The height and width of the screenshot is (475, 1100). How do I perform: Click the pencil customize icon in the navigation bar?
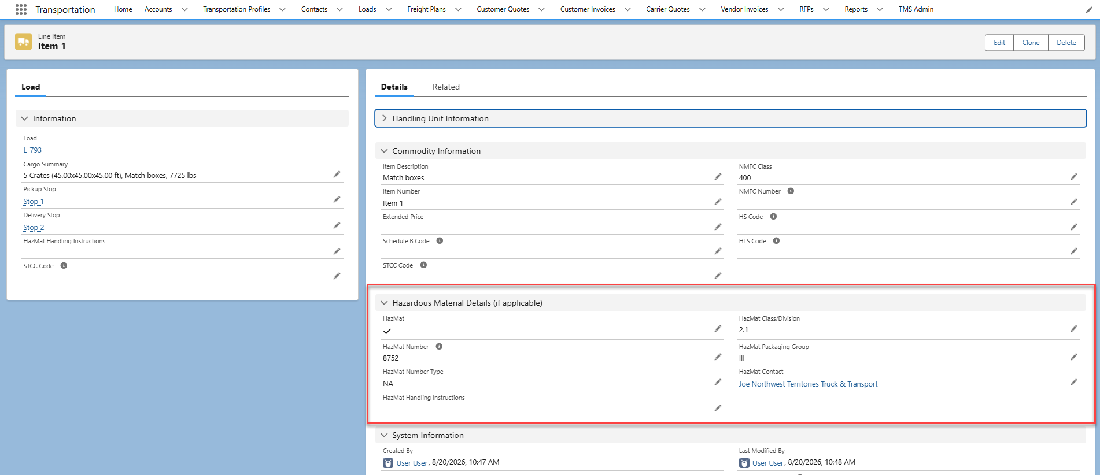(1089, 9)
